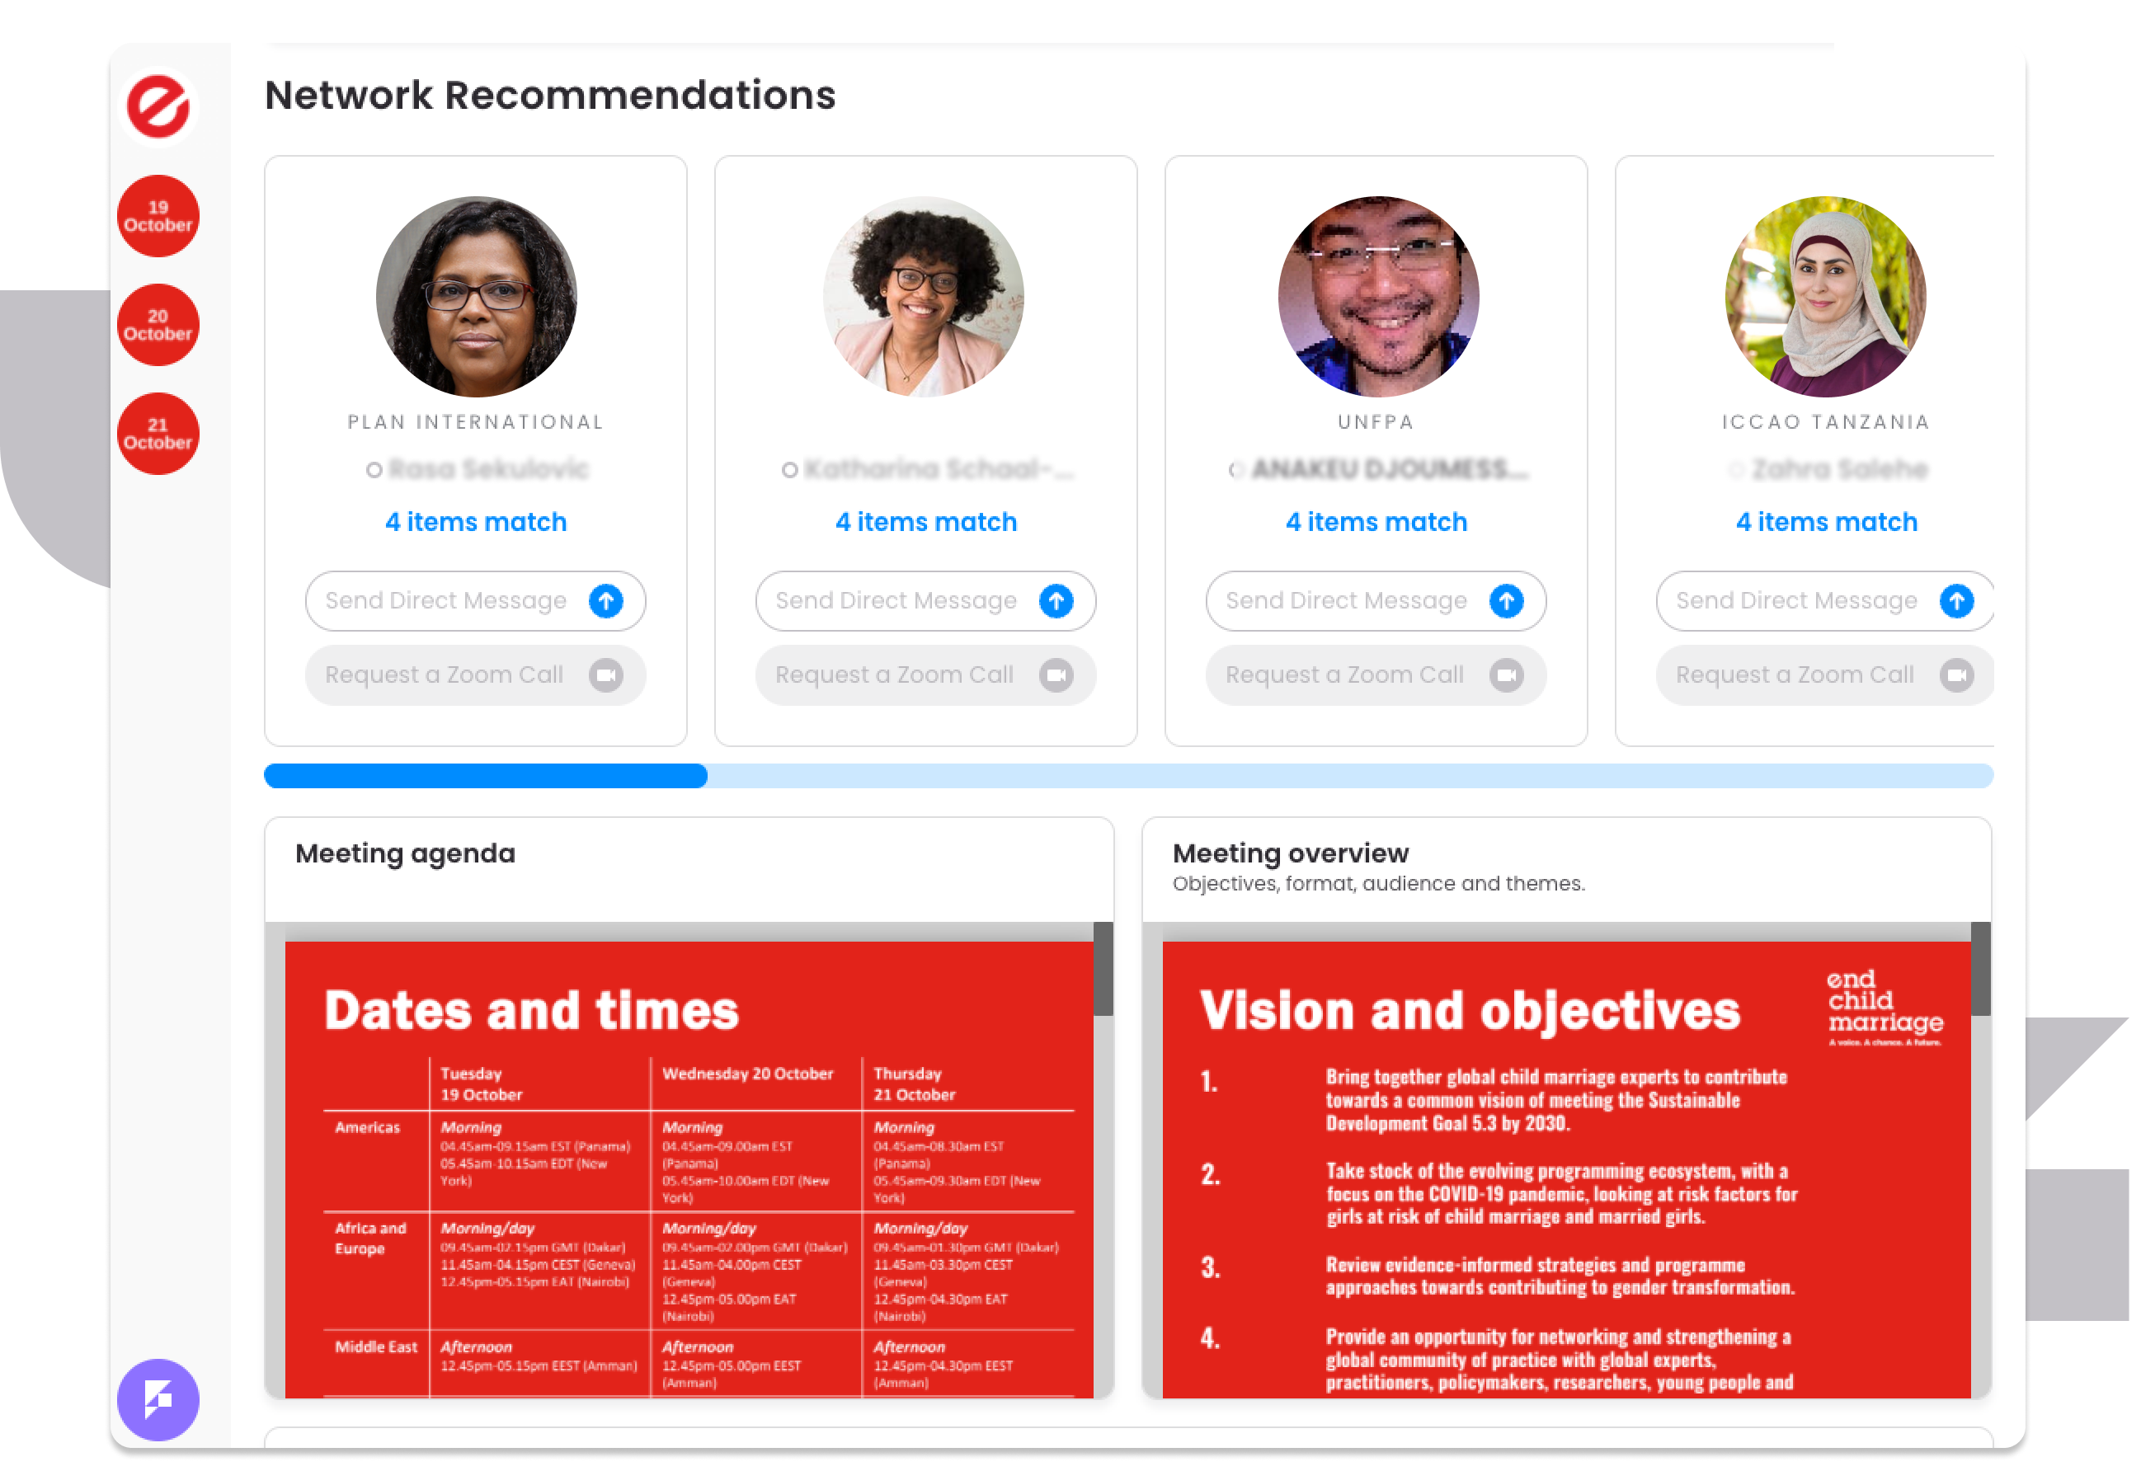Focus UNFPA card's Send Direct Message field
This screenshot has height=1471, width=2141.
click(1376, 601)
